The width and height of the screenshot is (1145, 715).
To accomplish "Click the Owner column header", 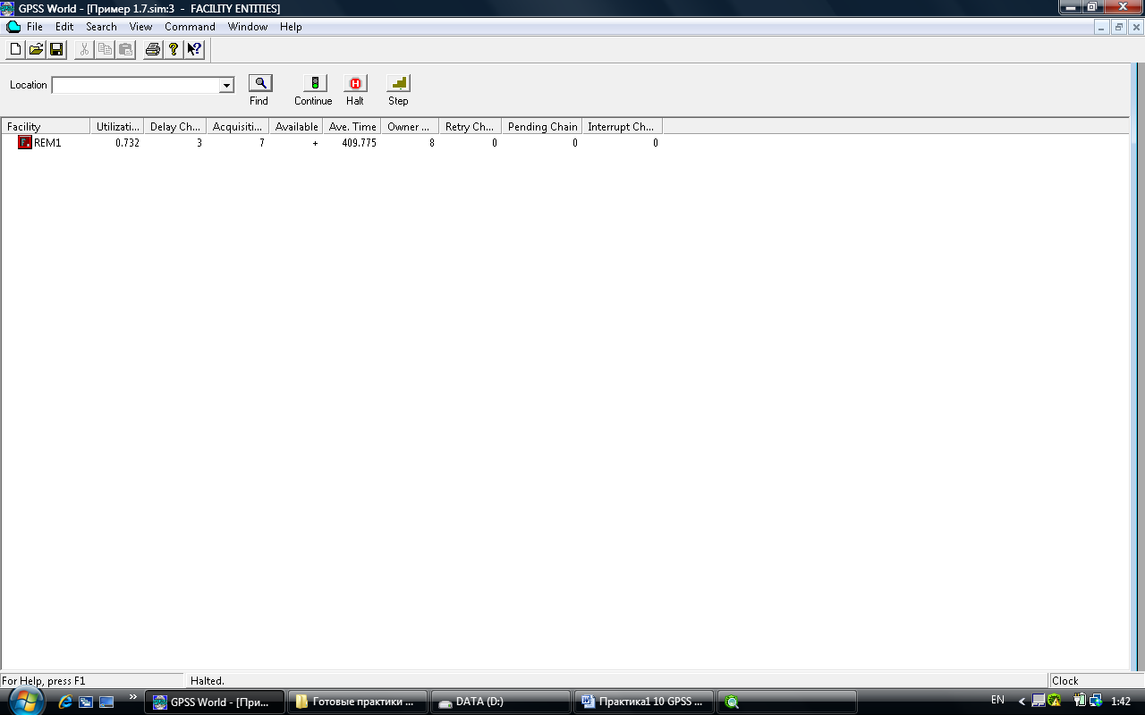I will point(410,127).
